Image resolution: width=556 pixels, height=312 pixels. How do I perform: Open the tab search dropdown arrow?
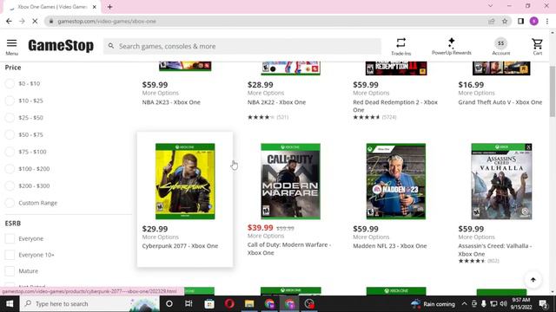point(490,6)
